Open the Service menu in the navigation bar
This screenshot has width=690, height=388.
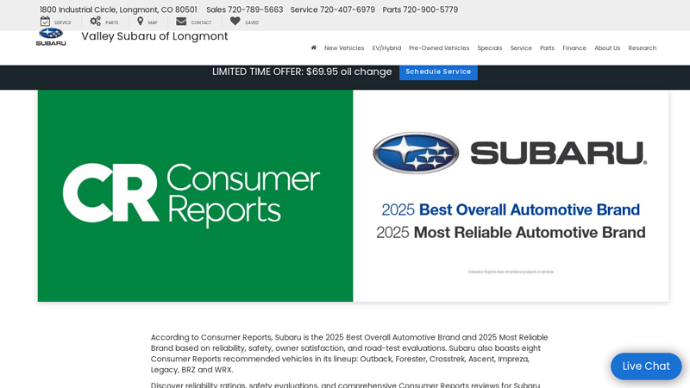click(x=521, y=48)
